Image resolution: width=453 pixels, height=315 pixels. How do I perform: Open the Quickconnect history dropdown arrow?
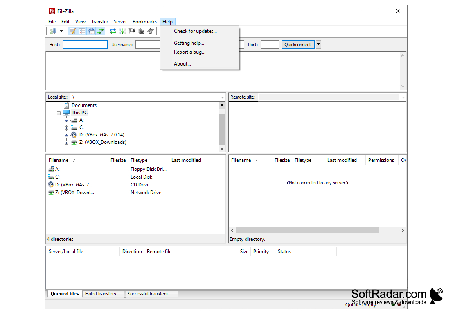pyautogui.click(x=318, y=45)
